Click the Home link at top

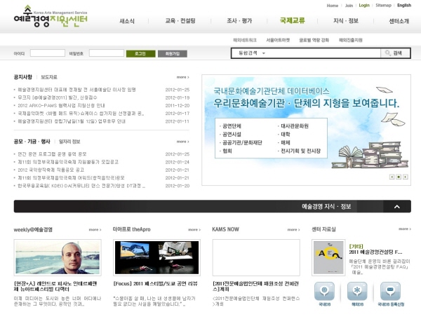[x=332, y=6]
